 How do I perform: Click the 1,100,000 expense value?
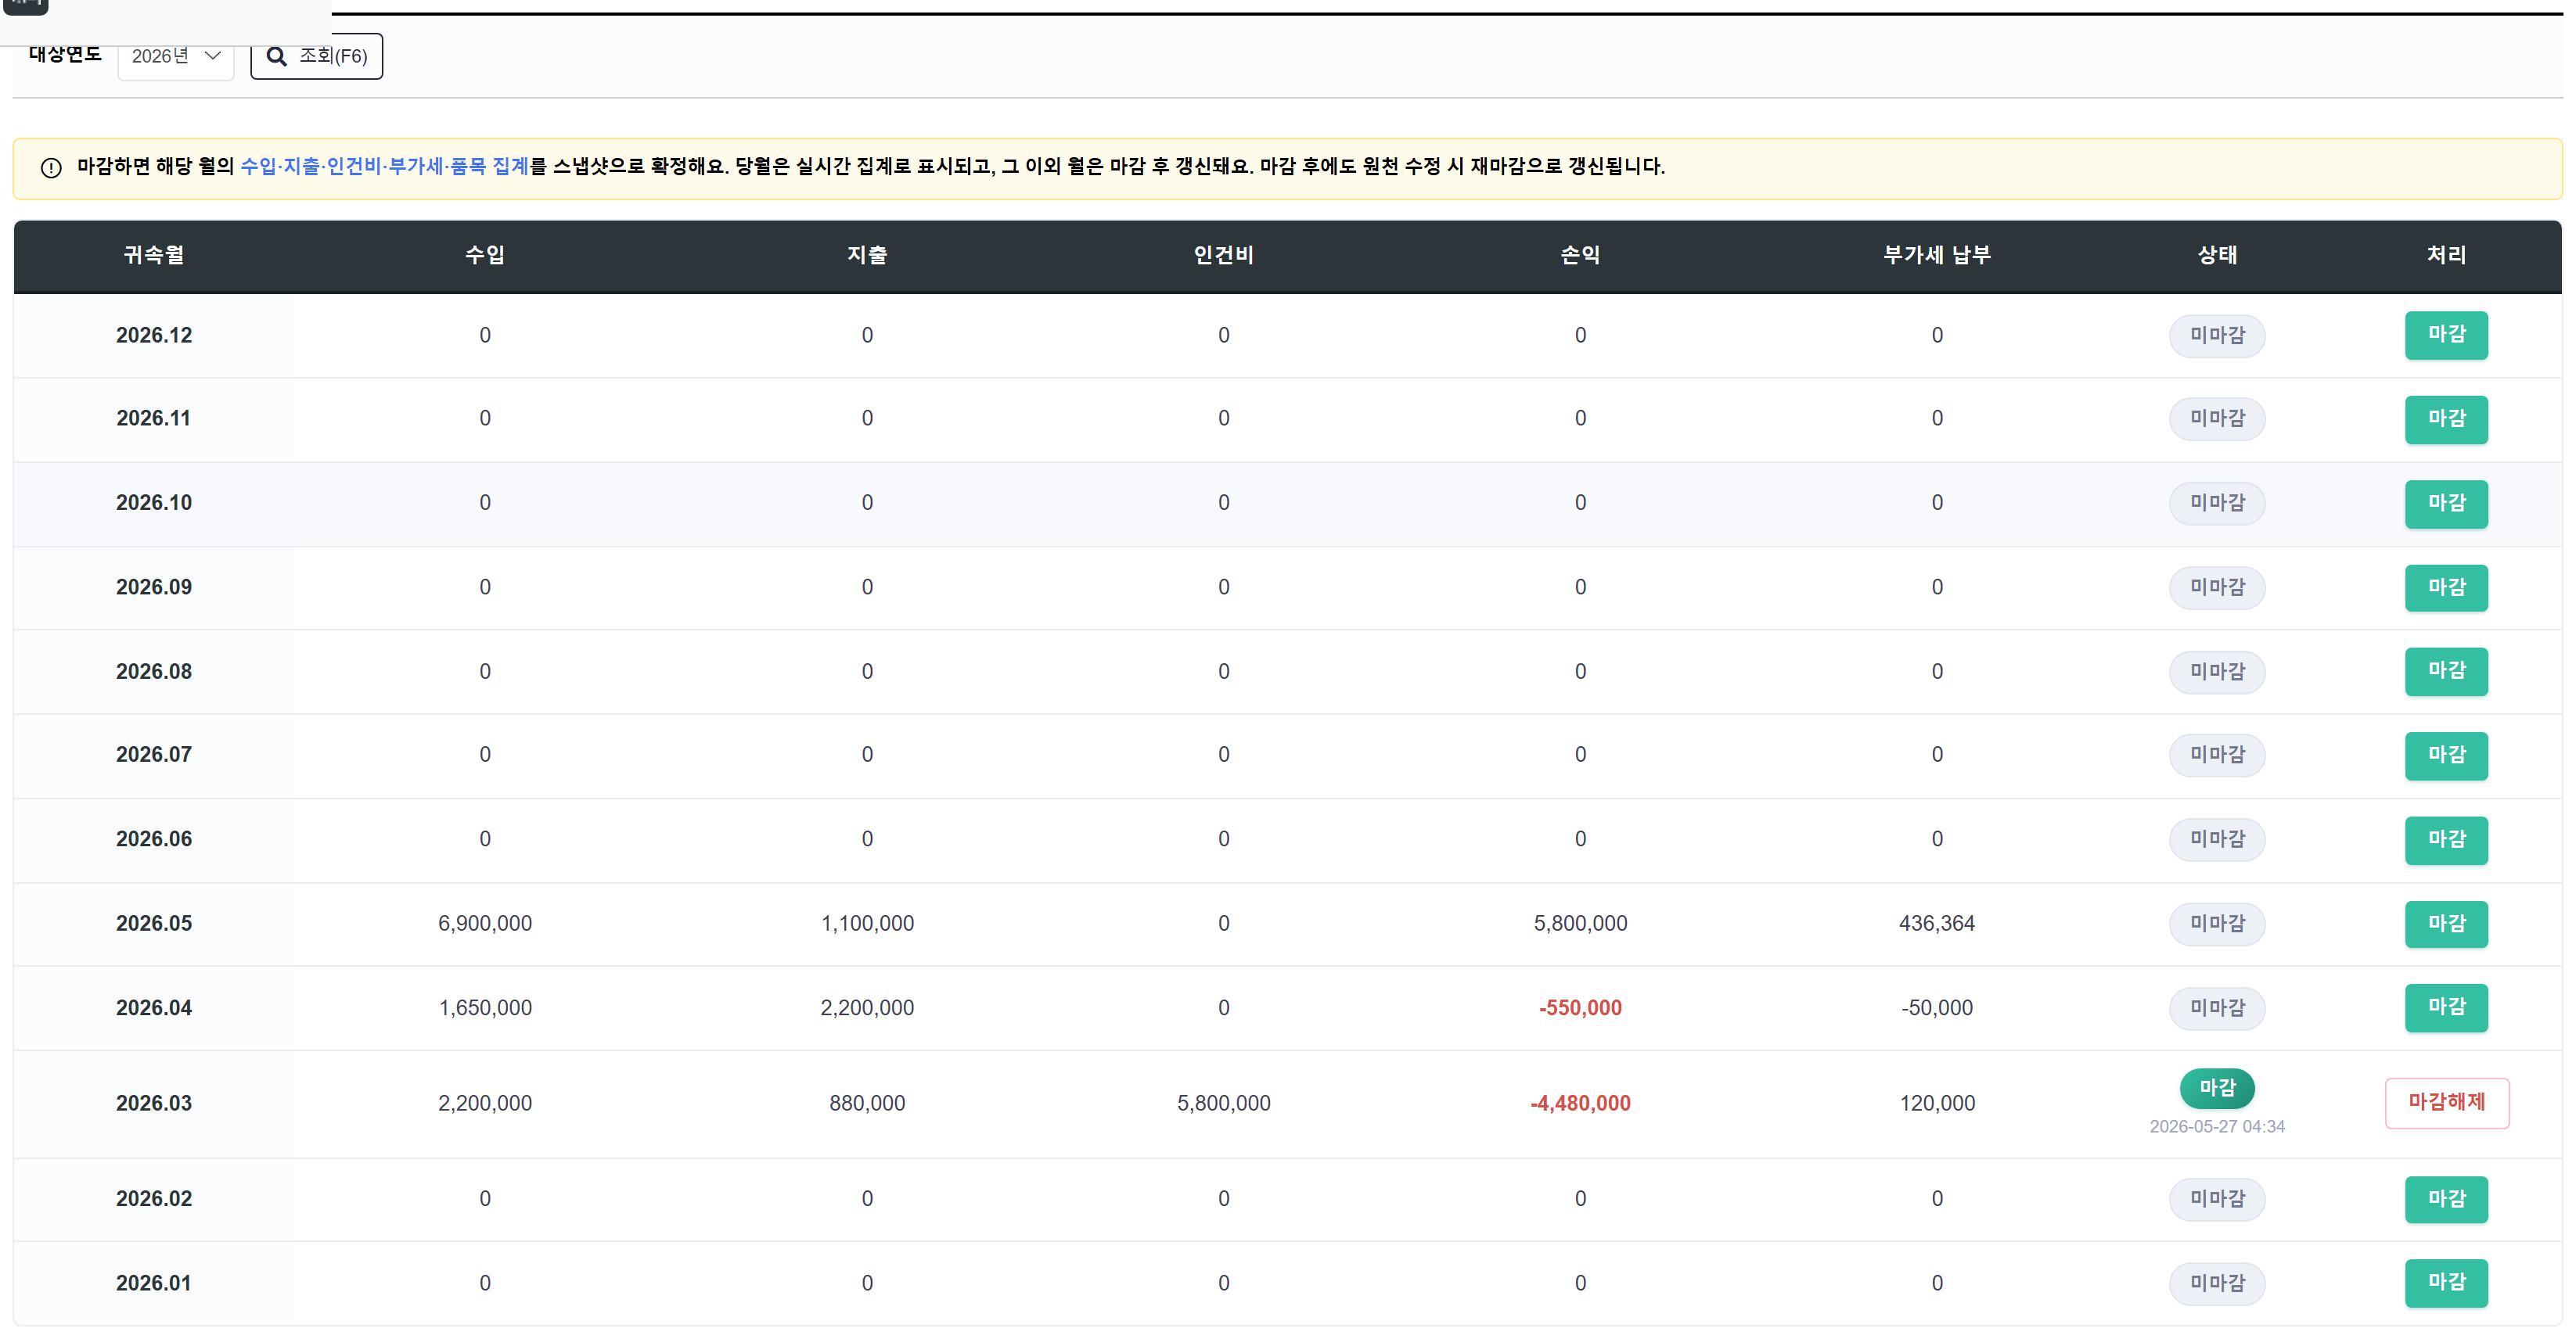click(x=867, y=924)
